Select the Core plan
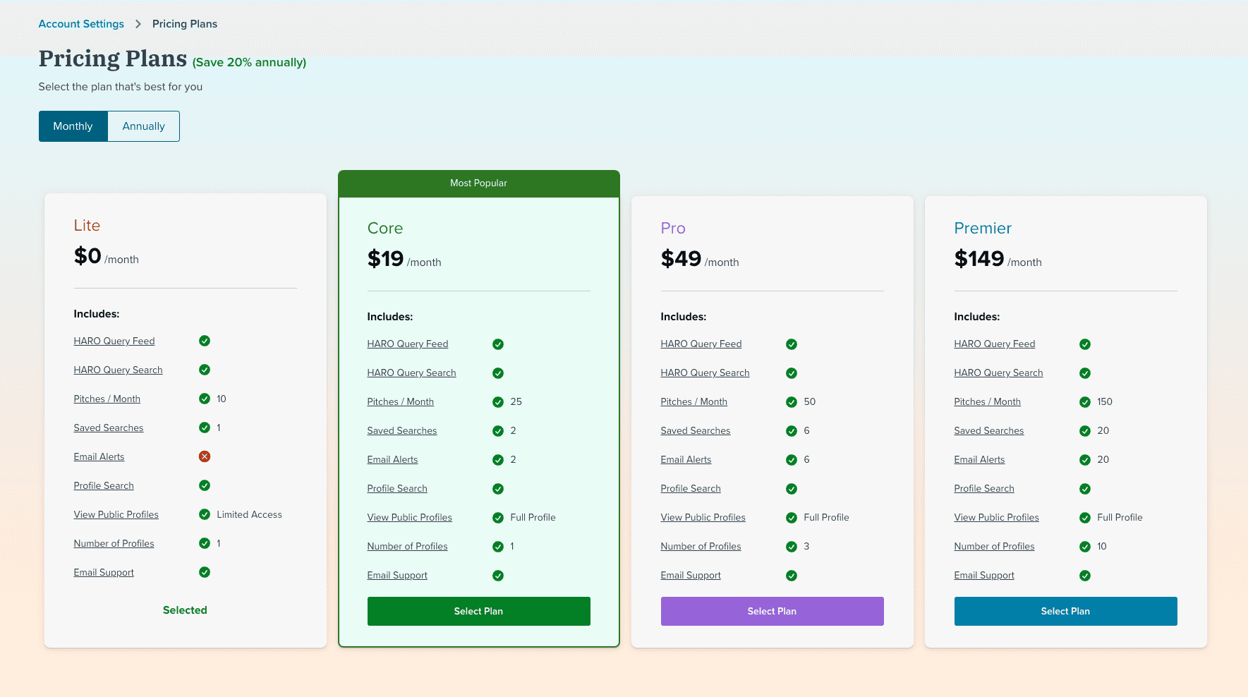The image size is (1248, 697). click(x=478, y=611)
